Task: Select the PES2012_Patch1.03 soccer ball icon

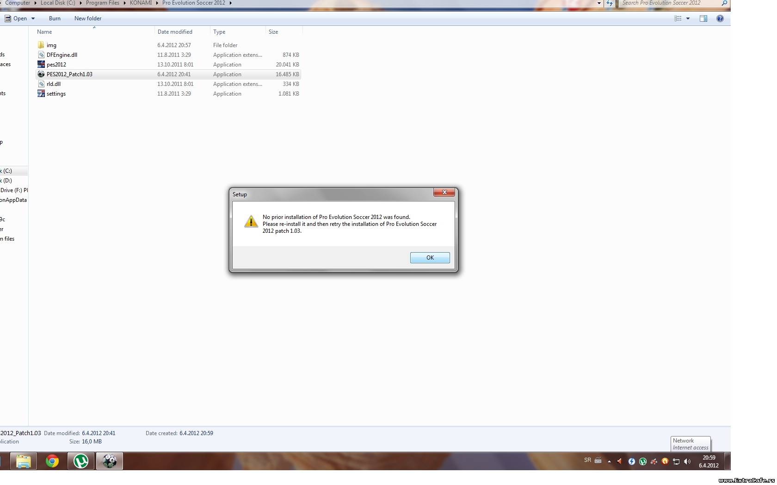Action: pos(41,74)
